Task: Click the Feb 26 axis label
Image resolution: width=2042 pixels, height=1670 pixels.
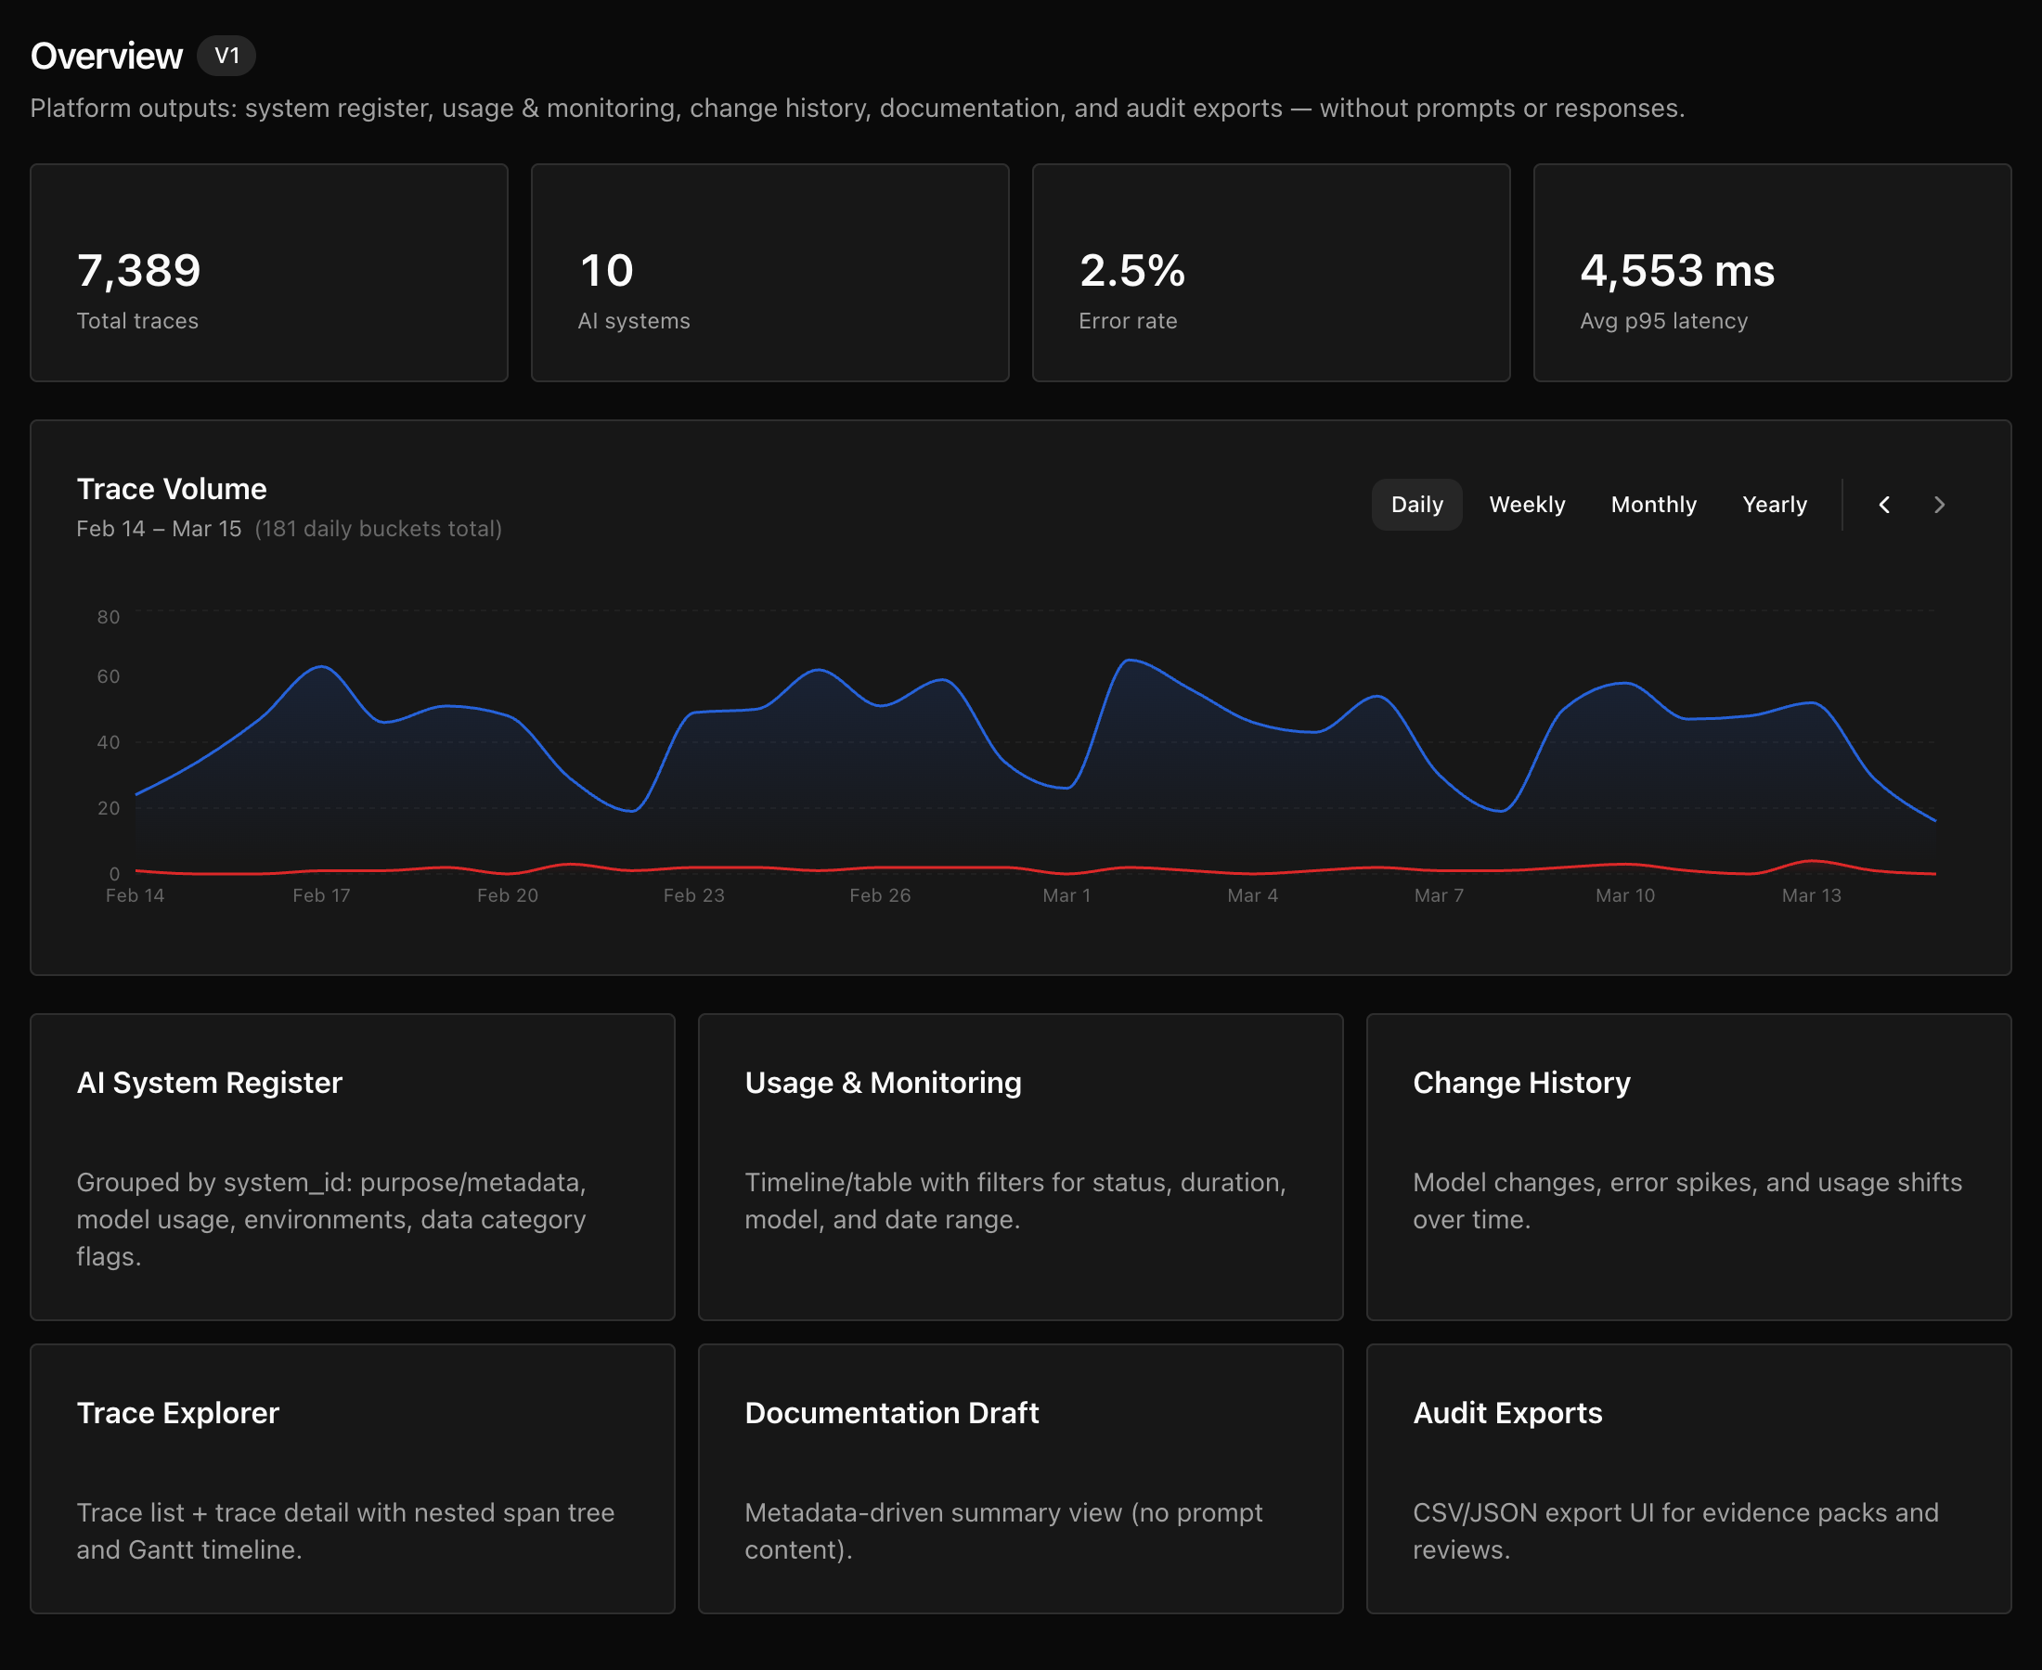Action: click(x=880, y=895)
